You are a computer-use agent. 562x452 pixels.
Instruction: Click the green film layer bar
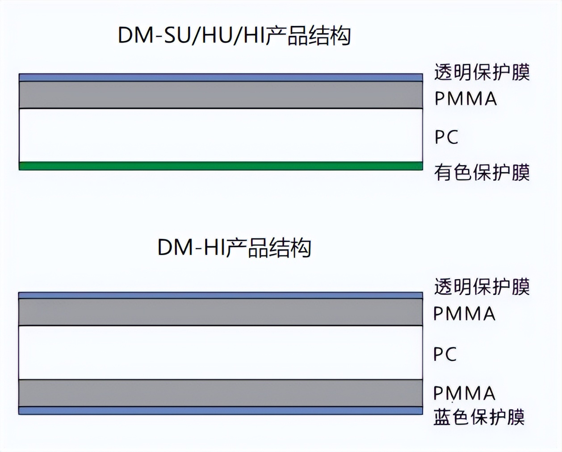[221, 166]
